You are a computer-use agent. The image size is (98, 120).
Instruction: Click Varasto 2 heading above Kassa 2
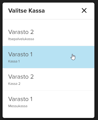[21, 77]
